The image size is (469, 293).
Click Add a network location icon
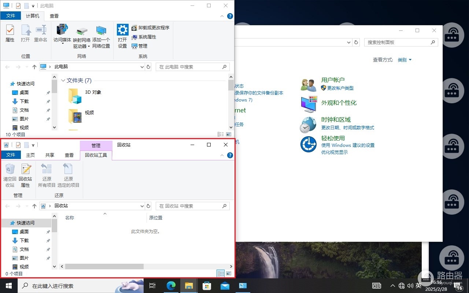pos(101,30)
